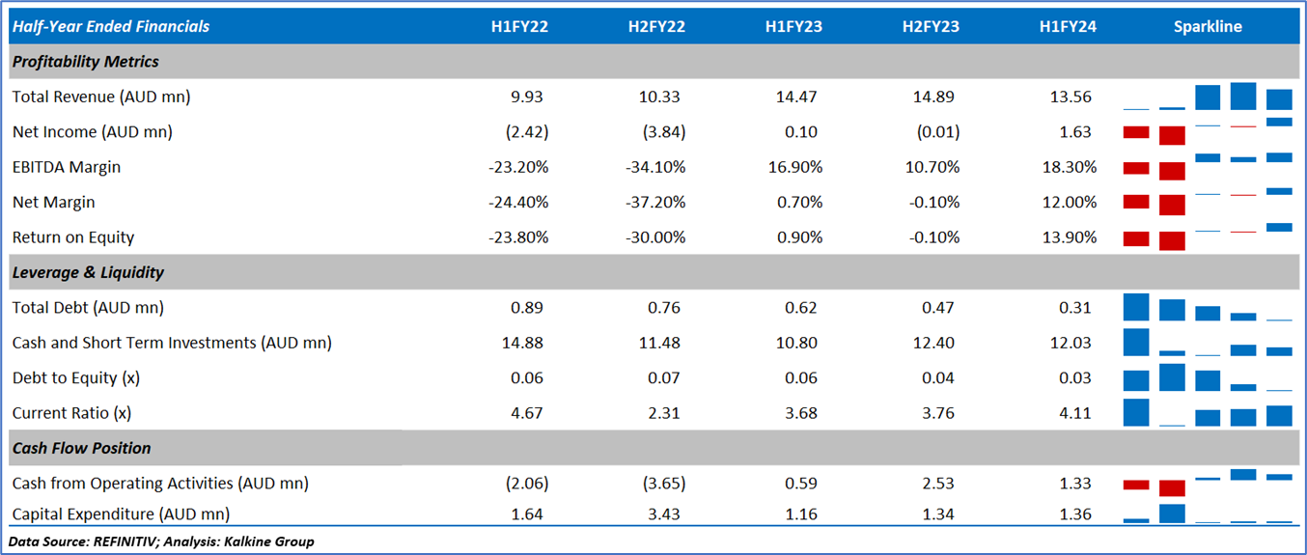Click the Total Revenue sparkline chart
This screenshot has height=555, width=1307.
point(1208,97)
